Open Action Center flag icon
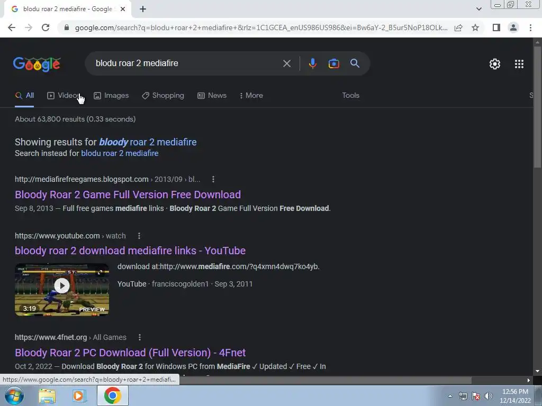Viewport: 542px width, 406px height. click(476, 396)
